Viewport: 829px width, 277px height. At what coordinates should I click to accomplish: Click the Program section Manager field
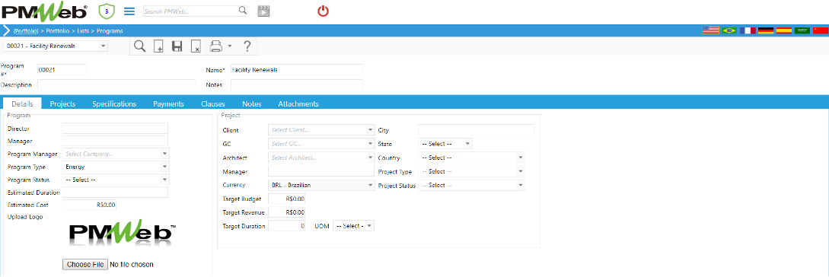(115, 141)
